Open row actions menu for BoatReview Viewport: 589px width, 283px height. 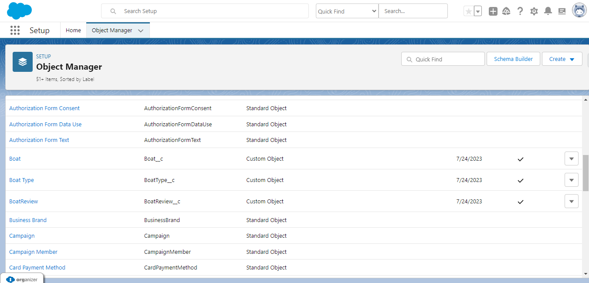[571, 202]
